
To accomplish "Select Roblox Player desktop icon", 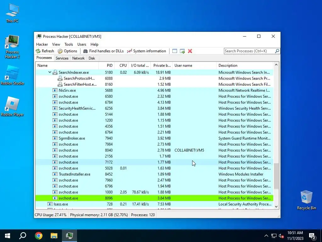I will coord(12,107).
